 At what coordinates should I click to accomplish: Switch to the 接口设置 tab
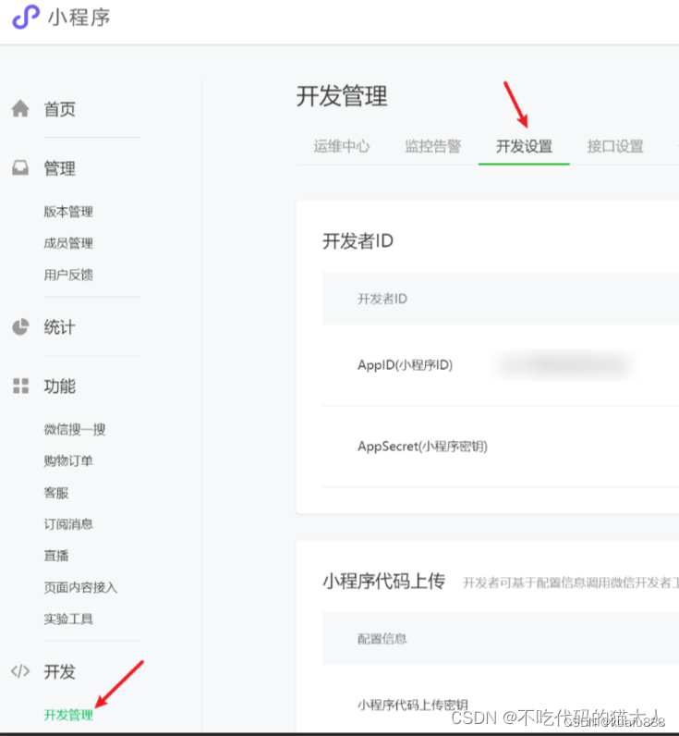pyautogui.click(x=615, y=146)
